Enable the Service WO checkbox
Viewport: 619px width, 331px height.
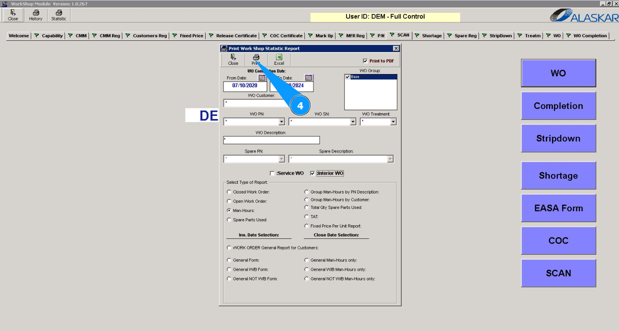(272, 173)
